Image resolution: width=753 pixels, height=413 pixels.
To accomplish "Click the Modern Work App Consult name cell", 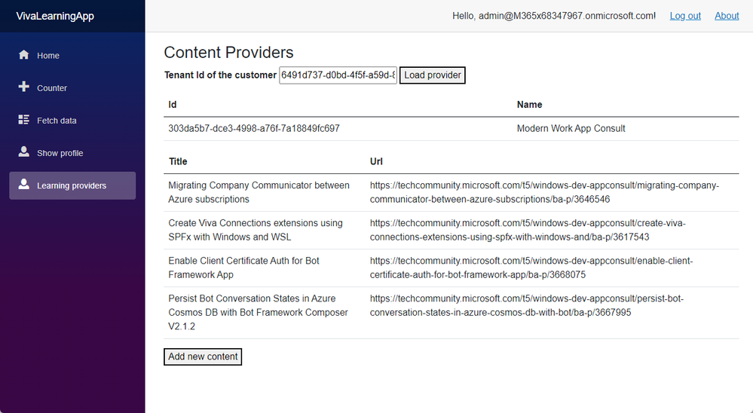I will [571, 128].
